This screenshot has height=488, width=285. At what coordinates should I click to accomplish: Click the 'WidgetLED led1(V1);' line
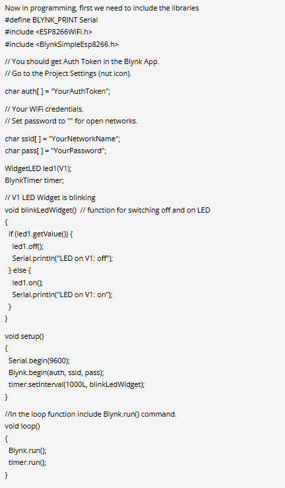point(38,168)
